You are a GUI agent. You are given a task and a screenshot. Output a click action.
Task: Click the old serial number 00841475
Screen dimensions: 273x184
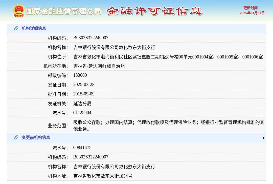click(x=82, y=147)
